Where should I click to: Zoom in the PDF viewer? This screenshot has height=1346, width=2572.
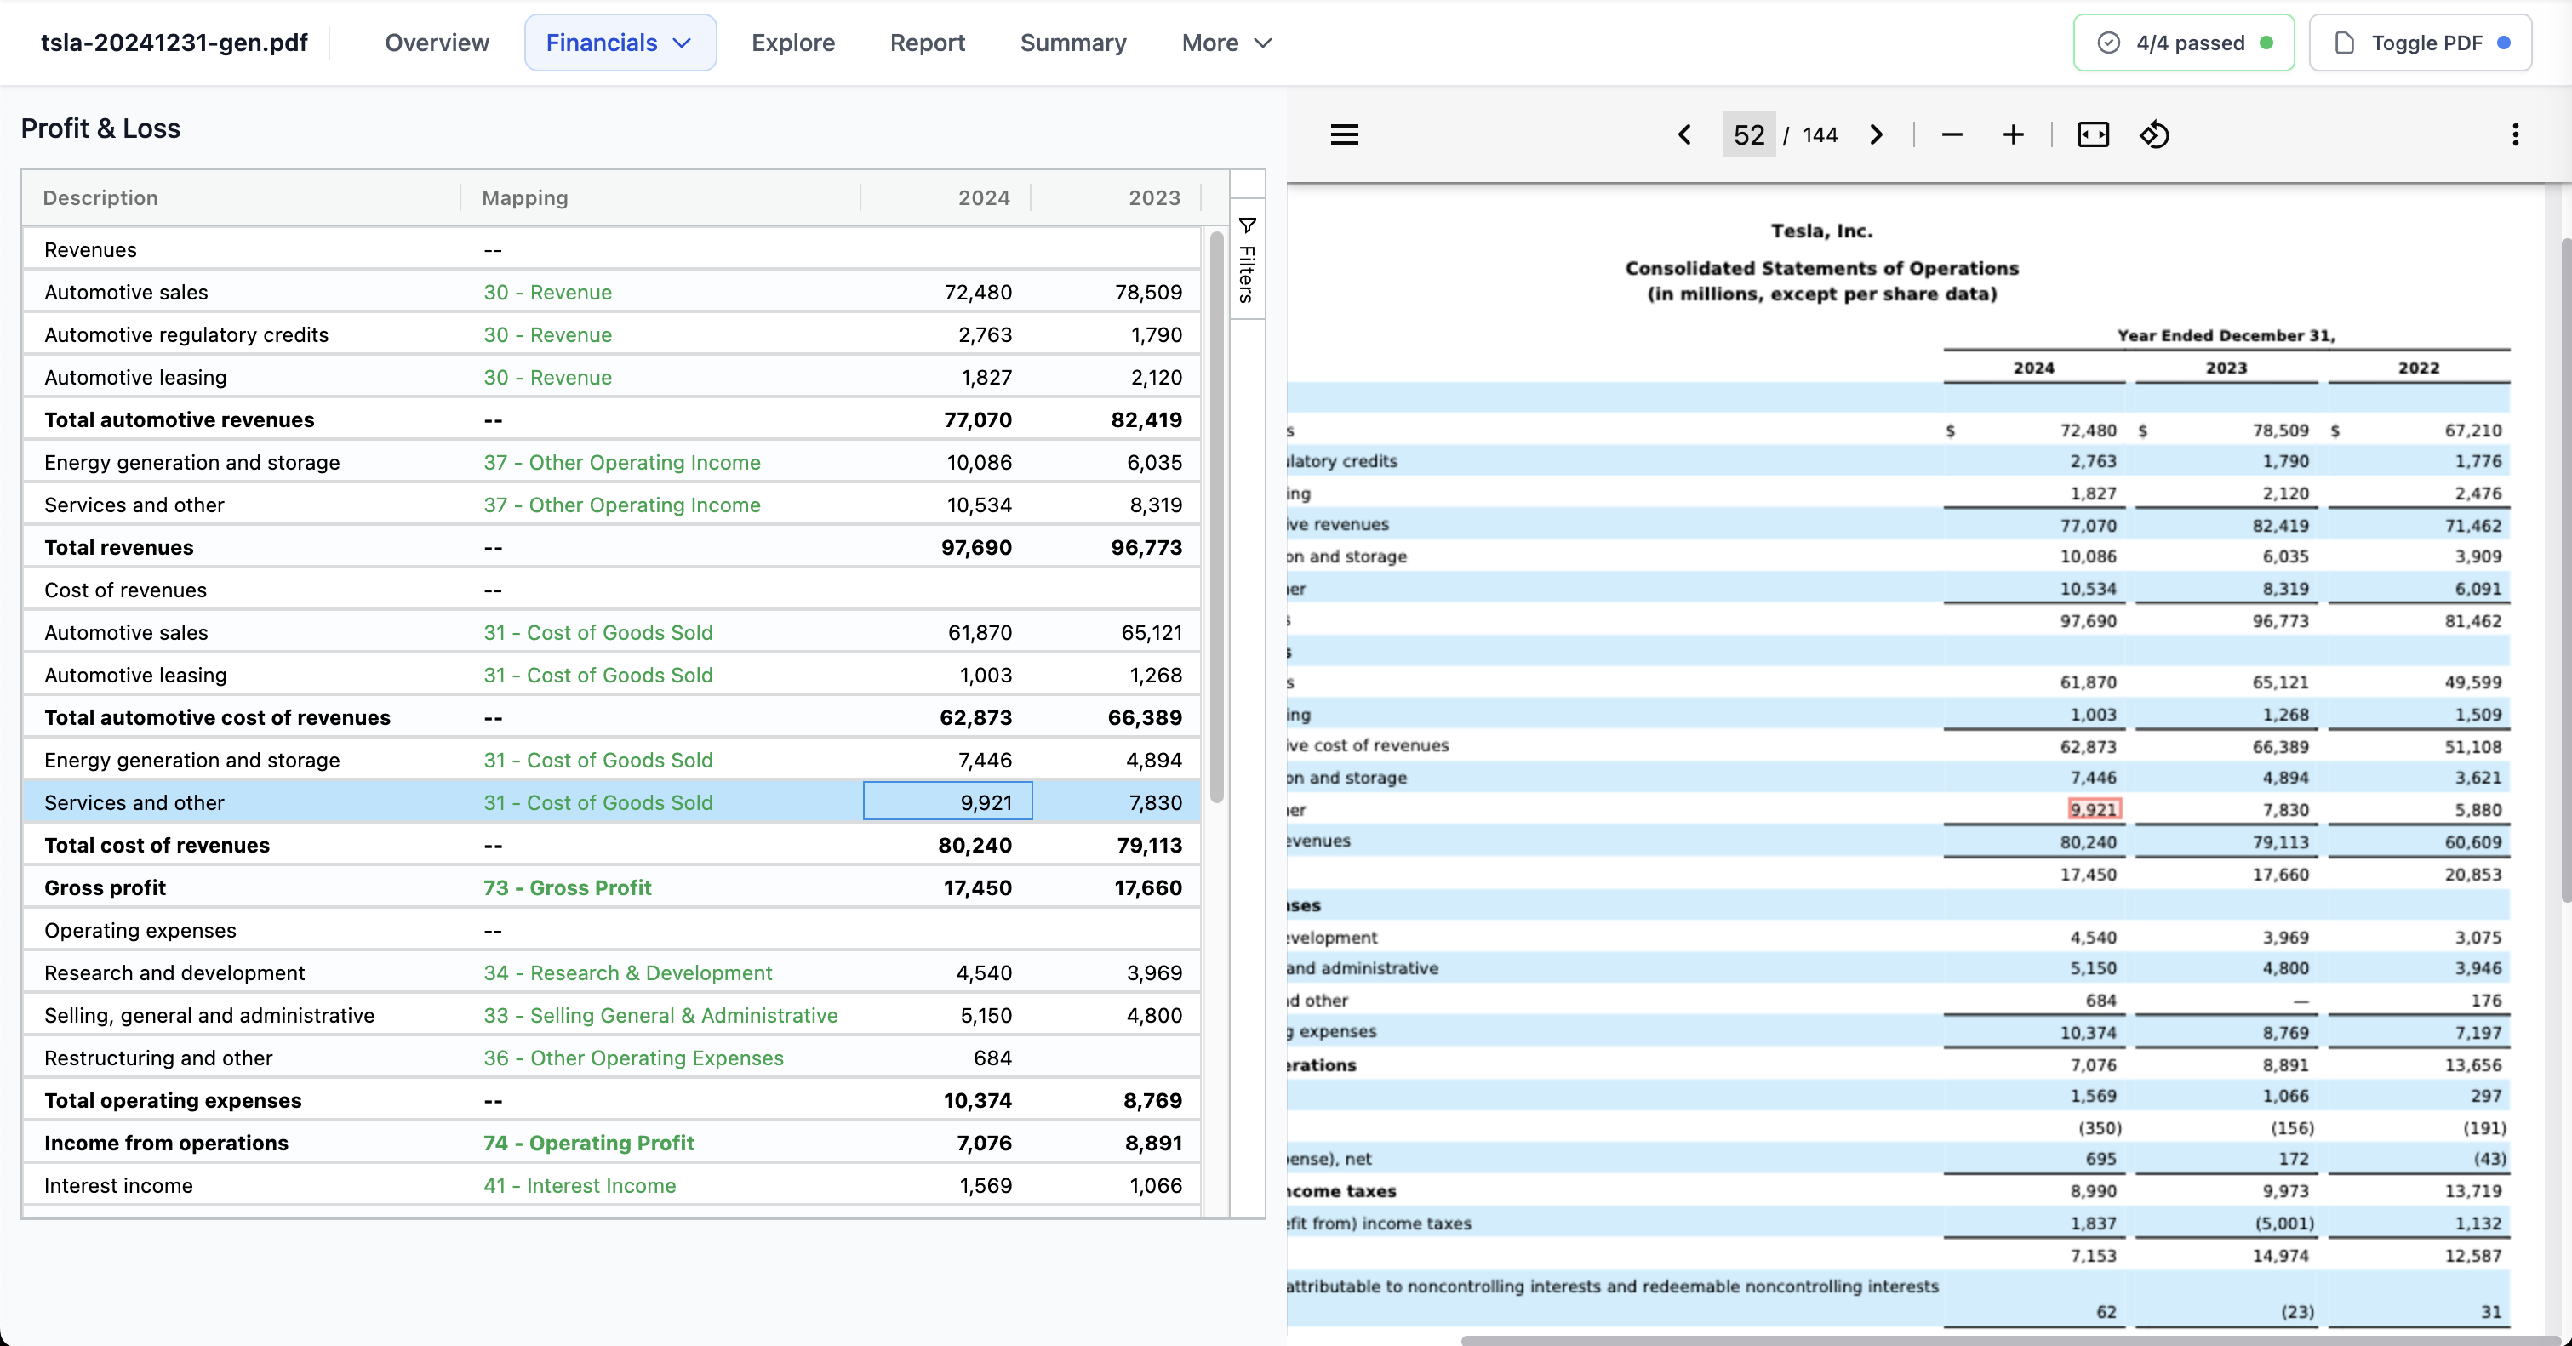point(2013,134)
